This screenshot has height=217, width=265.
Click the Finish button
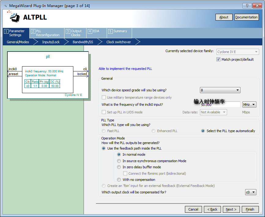click(250, 209)
